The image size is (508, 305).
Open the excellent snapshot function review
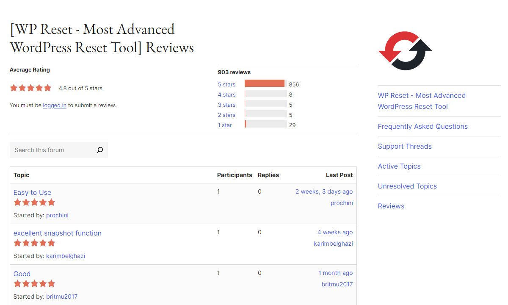[58, 233]
